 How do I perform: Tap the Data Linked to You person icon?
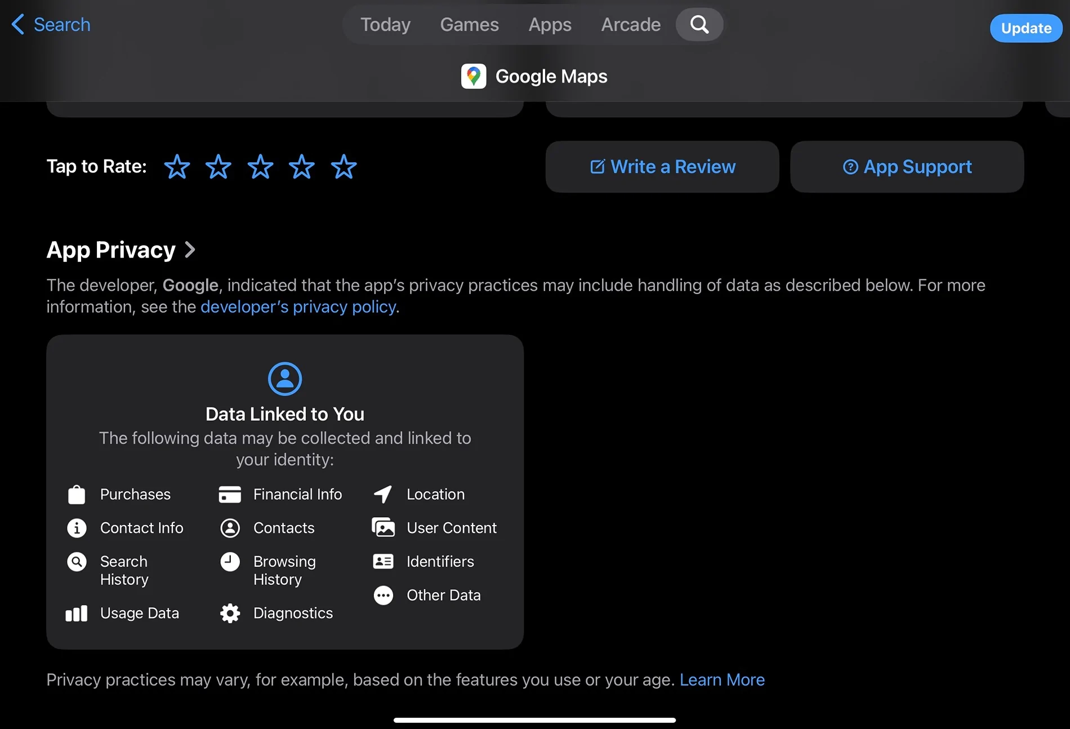click(x=285, y=379)
